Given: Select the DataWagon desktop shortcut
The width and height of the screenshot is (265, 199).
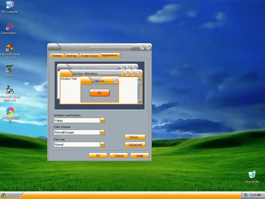Looking at the screenshot, I should pyautogui.click(x=10, y=29).
